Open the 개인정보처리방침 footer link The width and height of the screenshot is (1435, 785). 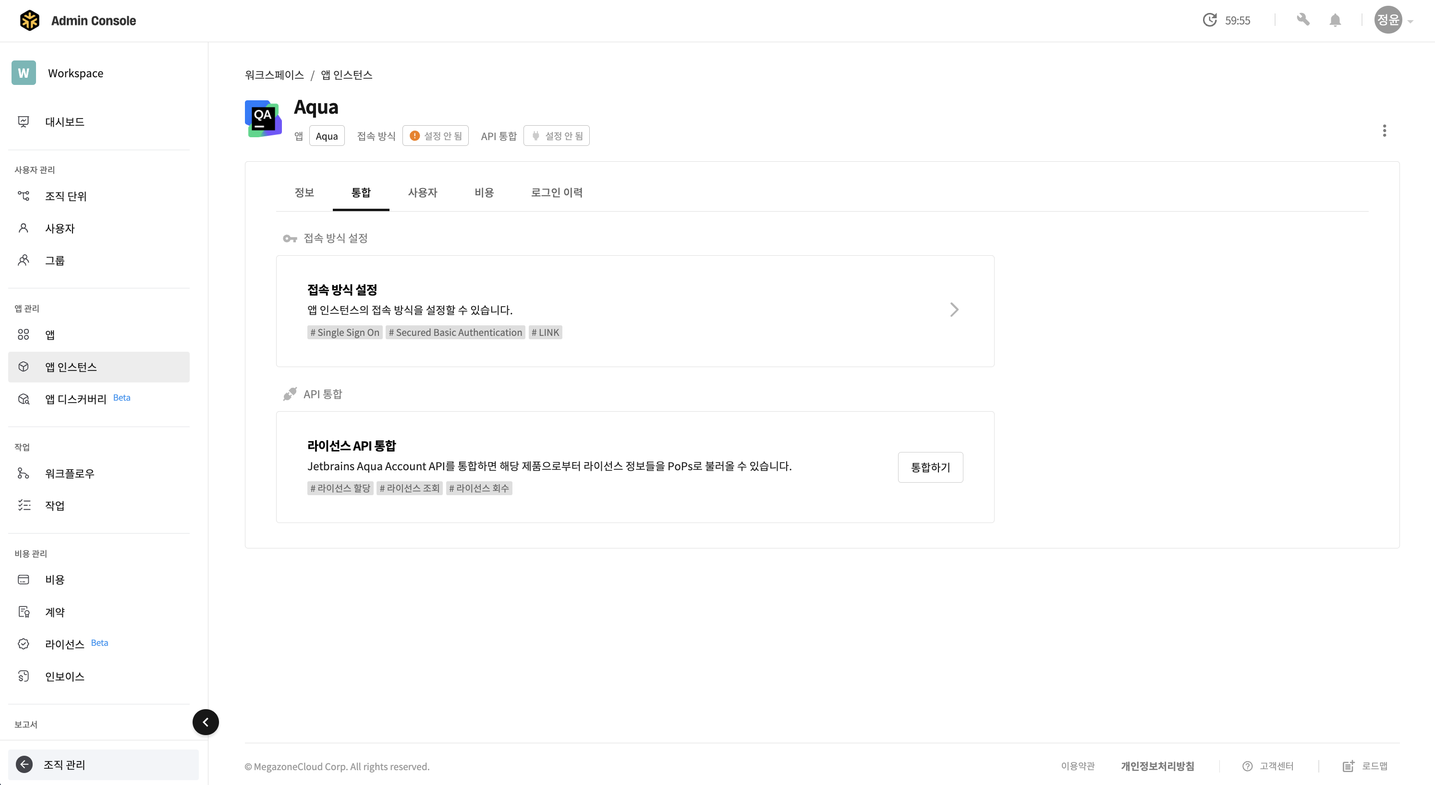click(x=1157, y=766)
